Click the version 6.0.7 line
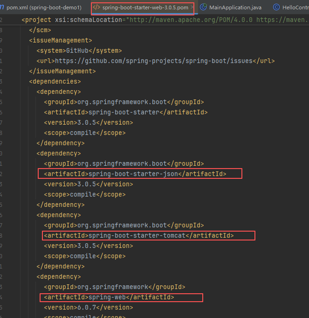This screenshot has width=309, height=318. (89, 307)
